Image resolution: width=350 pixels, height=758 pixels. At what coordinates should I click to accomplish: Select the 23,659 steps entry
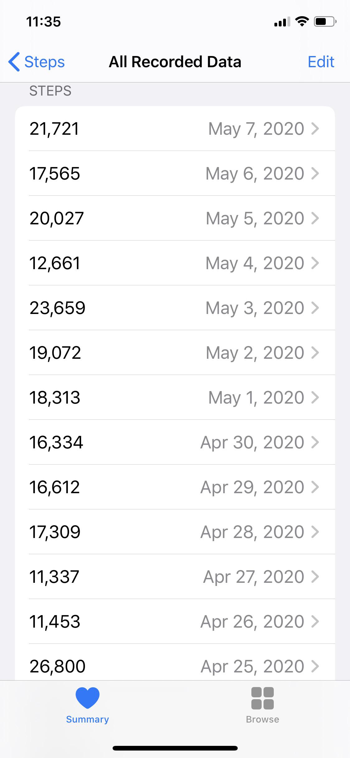[58, 308]
